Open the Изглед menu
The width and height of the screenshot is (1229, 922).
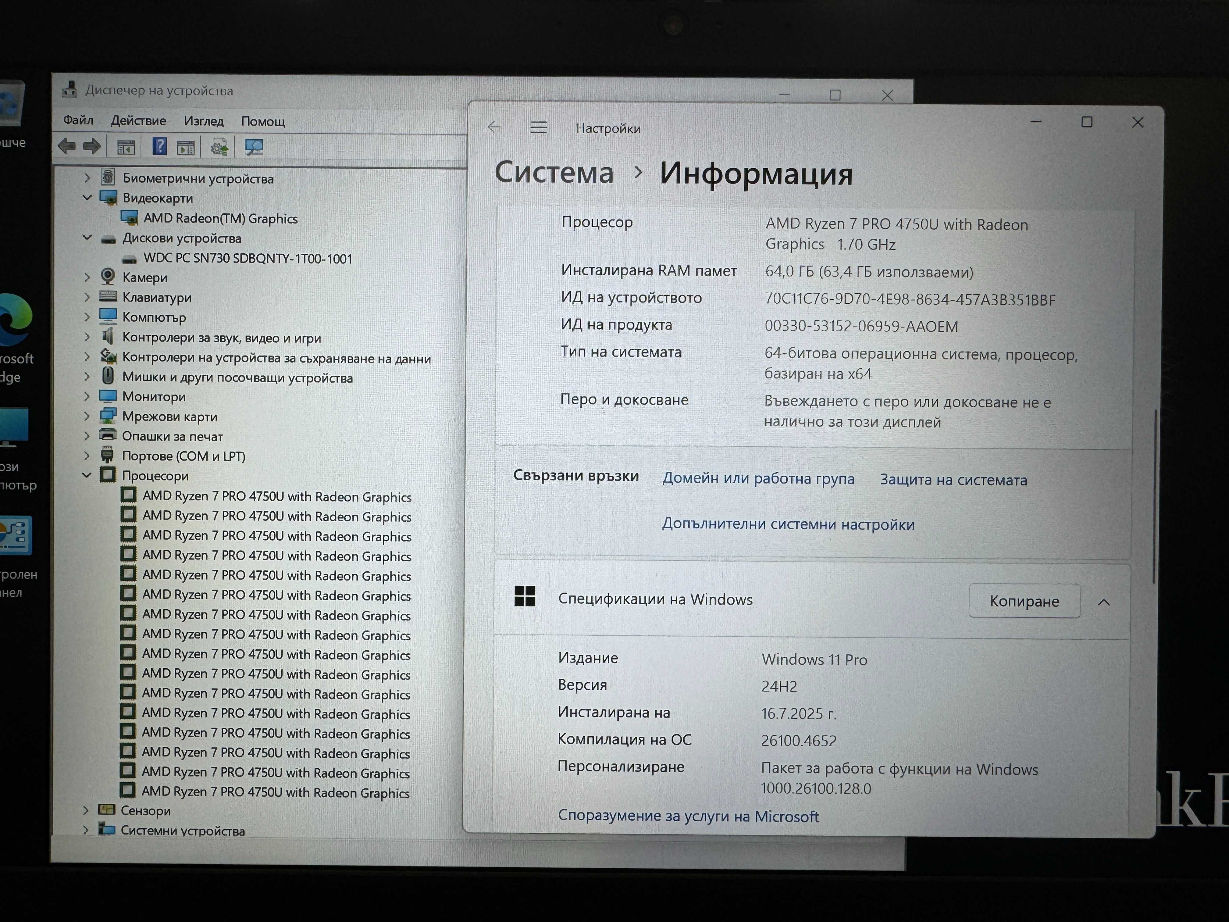point(204,121)
